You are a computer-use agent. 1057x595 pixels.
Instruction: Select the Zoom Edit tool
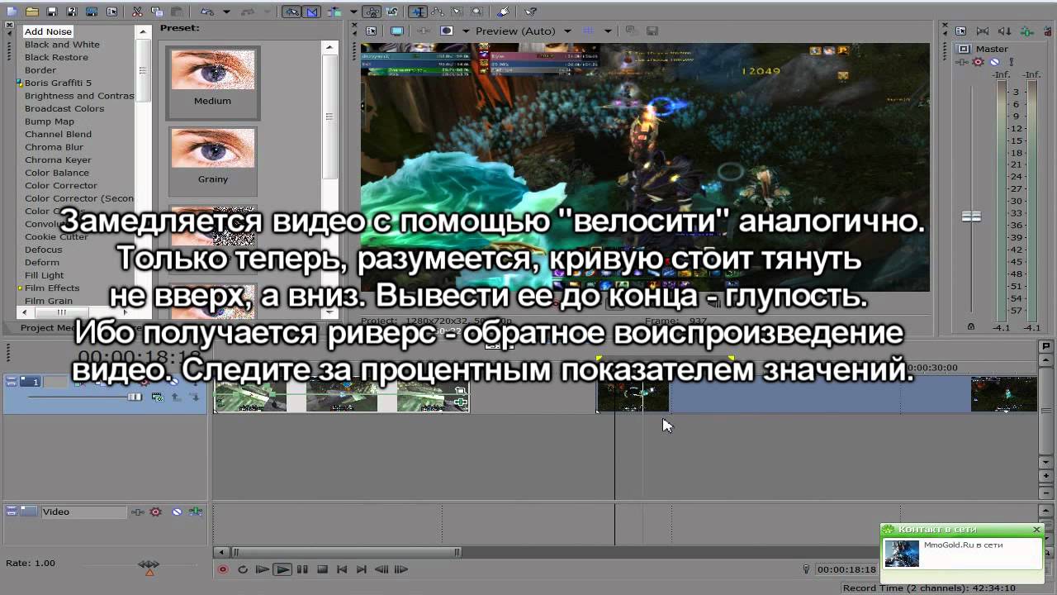pyautogui.click(x=477, y=12)
